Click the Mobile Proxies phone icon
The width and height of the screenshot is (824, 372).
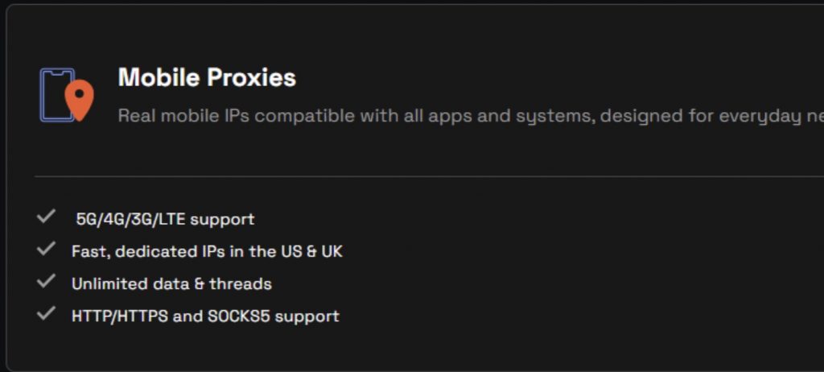click(55, 93)
